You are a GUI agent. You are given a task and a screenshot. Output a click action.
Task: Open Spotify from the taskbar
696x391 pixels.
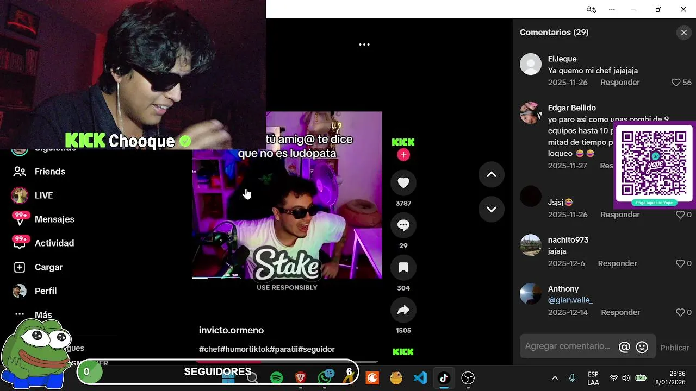pyautogui.click(x=276, y=377)
